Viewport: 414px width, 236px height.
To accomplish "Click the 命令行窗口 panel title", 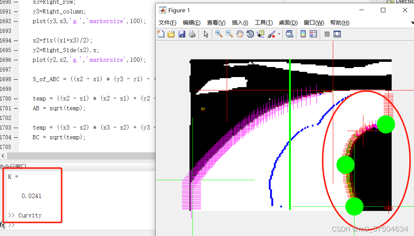I will 13,166.
